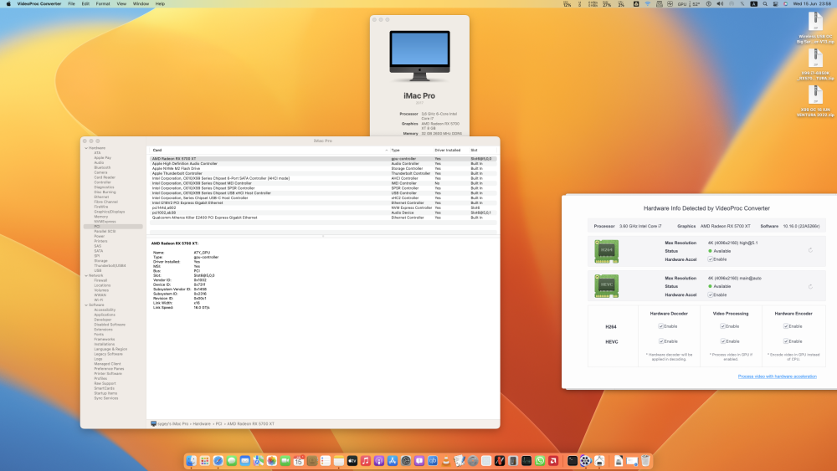This screenshot has height=471, width=837.
Task: Open Apple TV app in the dock
Action: pyautogui.click(x=352, y=461)
